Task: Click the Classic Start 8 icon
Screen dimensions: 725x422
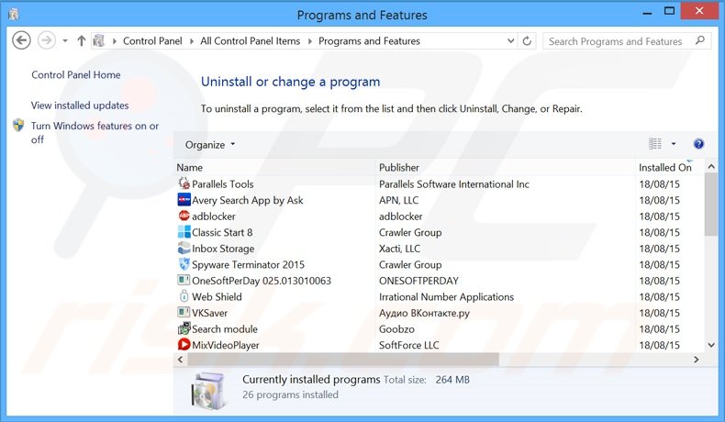Action: point(184,232)
